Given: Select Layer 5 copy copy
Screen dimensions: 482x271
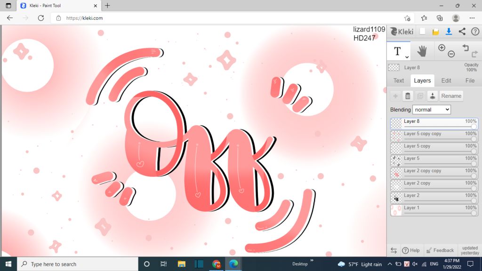Looking at the screenshot, I should (x=434, y=136).
